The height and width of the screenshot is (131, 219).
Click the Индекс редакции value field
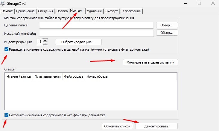[x=40, y=42]
